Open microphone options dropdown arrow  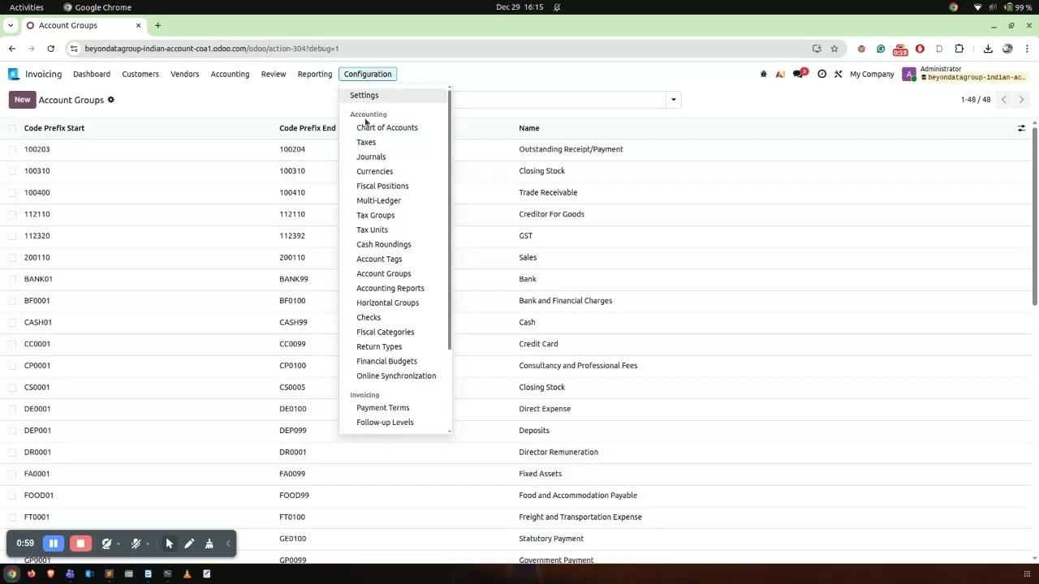point(148,544)
